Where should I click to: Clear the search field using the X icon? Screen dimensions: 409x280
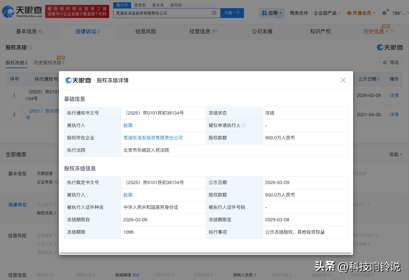[x=214, y=13]
